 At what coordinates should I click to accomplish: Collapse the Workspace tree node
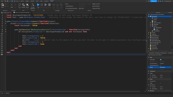click(149, 16)
